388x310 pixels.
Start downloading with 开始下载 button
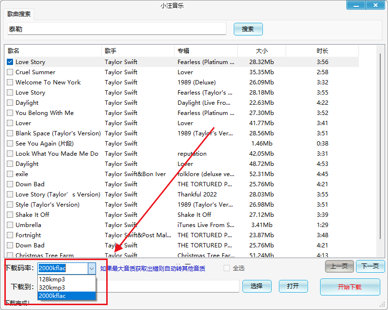coord(350,287)
